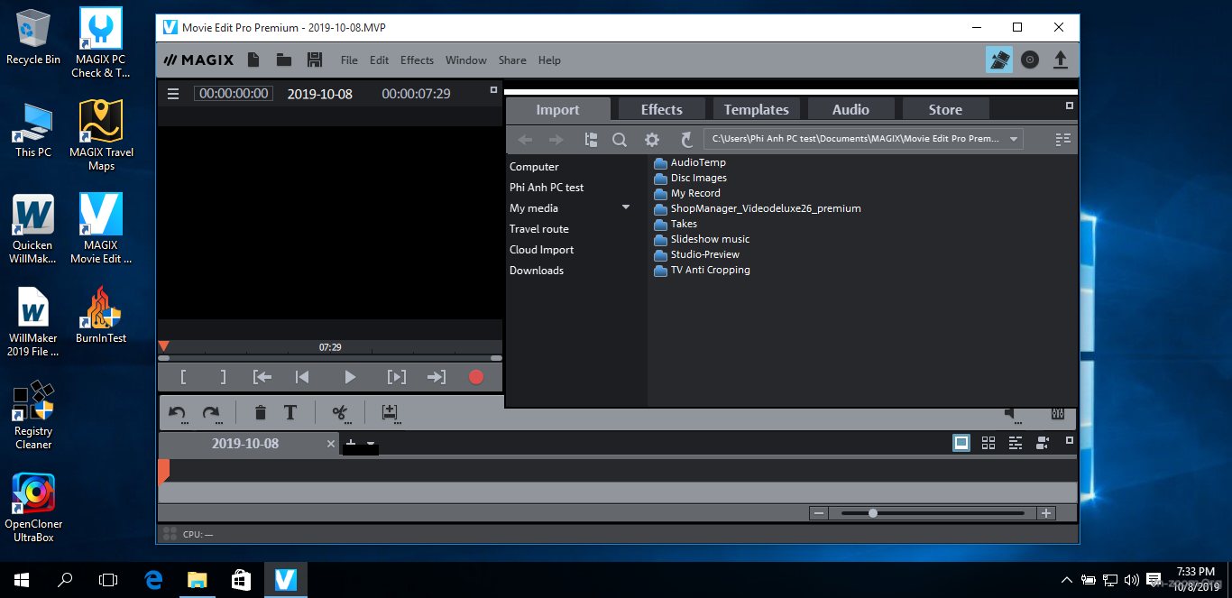This screenshot has height=598, width=1232.
Task: Go up one folder level arrow
Action: point(686,140)
